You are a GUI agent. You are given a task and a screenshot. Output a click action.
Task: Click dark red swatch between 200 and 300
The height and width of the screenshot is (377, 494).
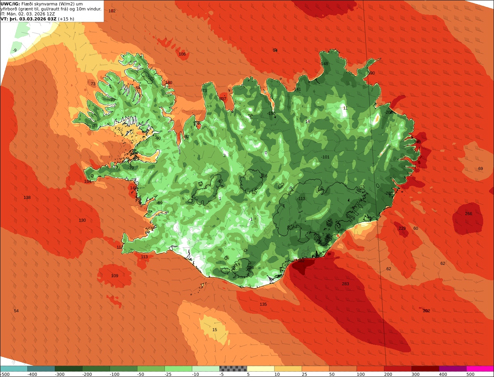398,369
